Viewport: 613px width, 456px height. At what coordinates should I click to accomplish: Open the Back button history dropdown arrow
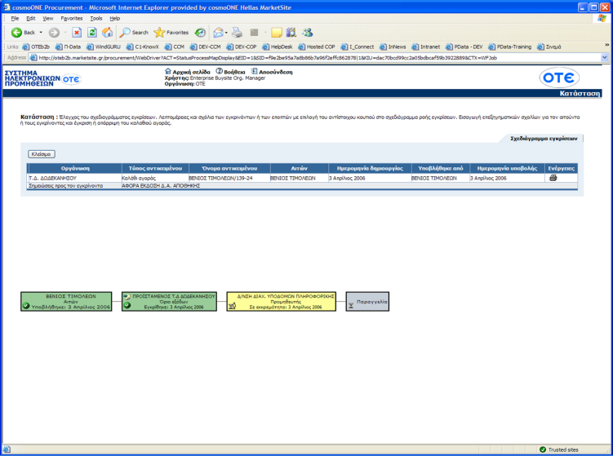pyautogui.click(x=41, y=33)
